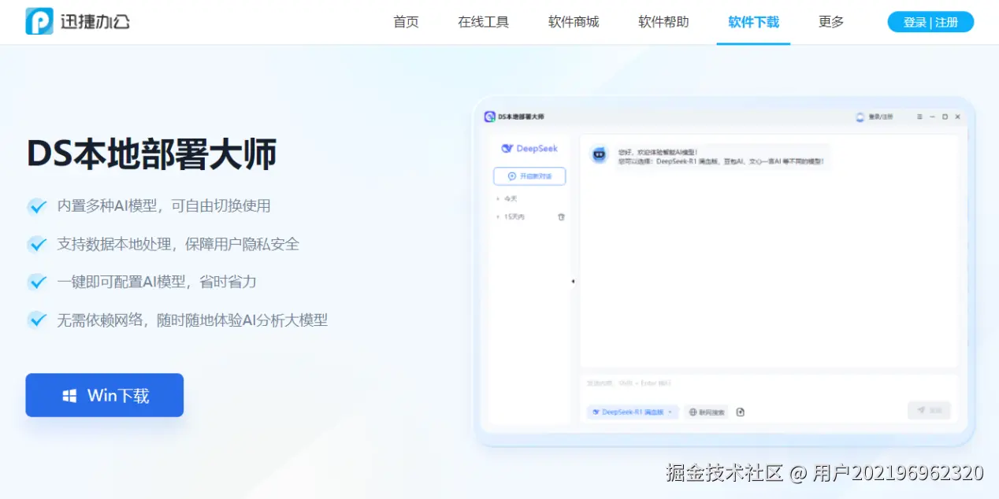The height and width of the screenshot is (499, 999).
Task: Start a new chat with 开启新对话
Action: tap(529, 176)
